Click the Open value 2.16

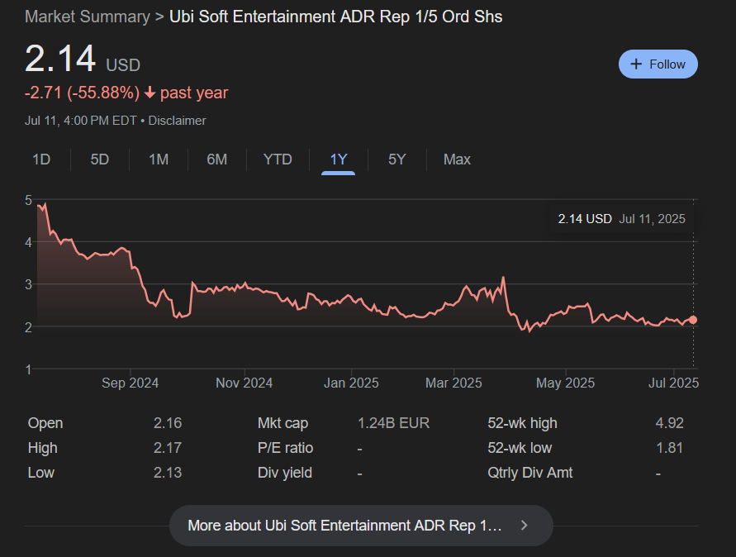pos(168,423)
